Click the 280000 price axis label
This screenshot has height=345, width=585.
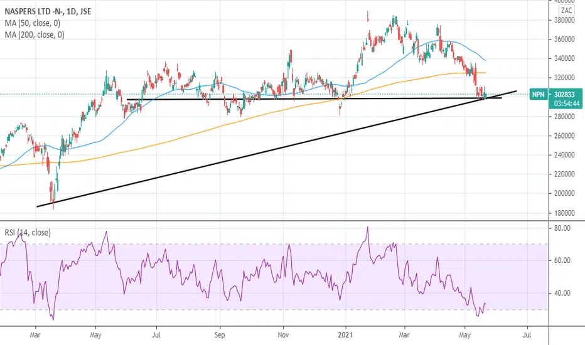(564, 117)
